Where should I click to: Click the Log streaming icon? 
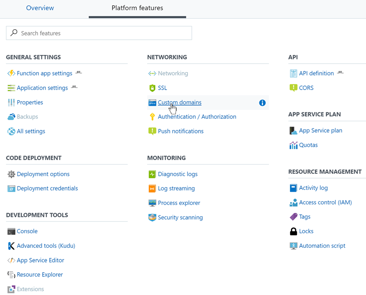coord(152,188)
